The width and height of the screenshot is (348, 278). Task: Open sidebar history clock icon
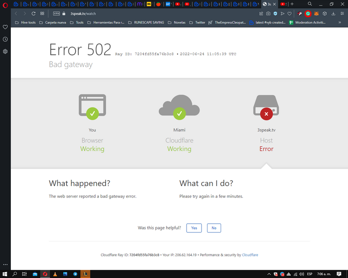tap(5, 39)
